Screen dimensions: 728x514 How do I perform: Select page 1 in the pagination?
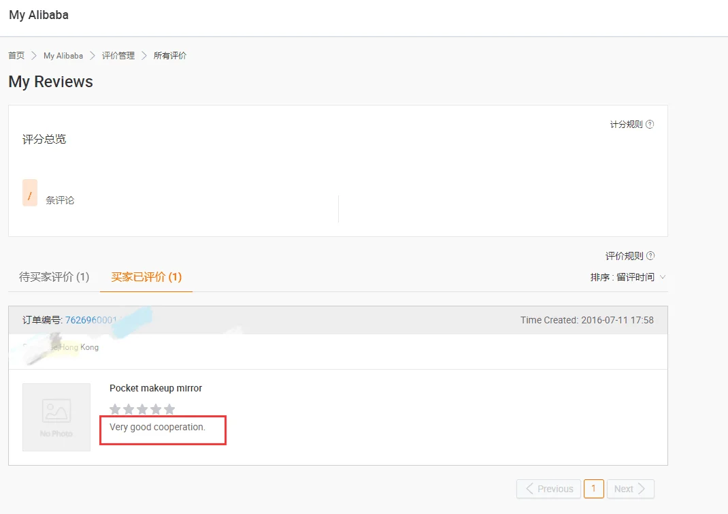point(593,489)
